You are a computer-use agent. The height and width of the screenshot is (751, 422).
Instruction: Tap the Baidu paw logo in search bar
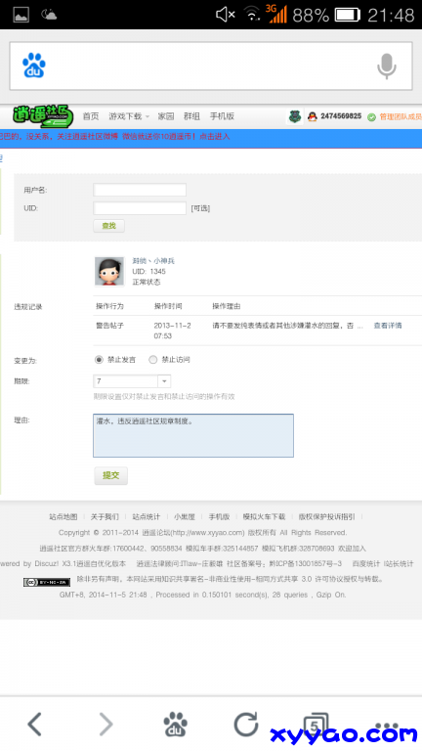click(x=34, y=66)
